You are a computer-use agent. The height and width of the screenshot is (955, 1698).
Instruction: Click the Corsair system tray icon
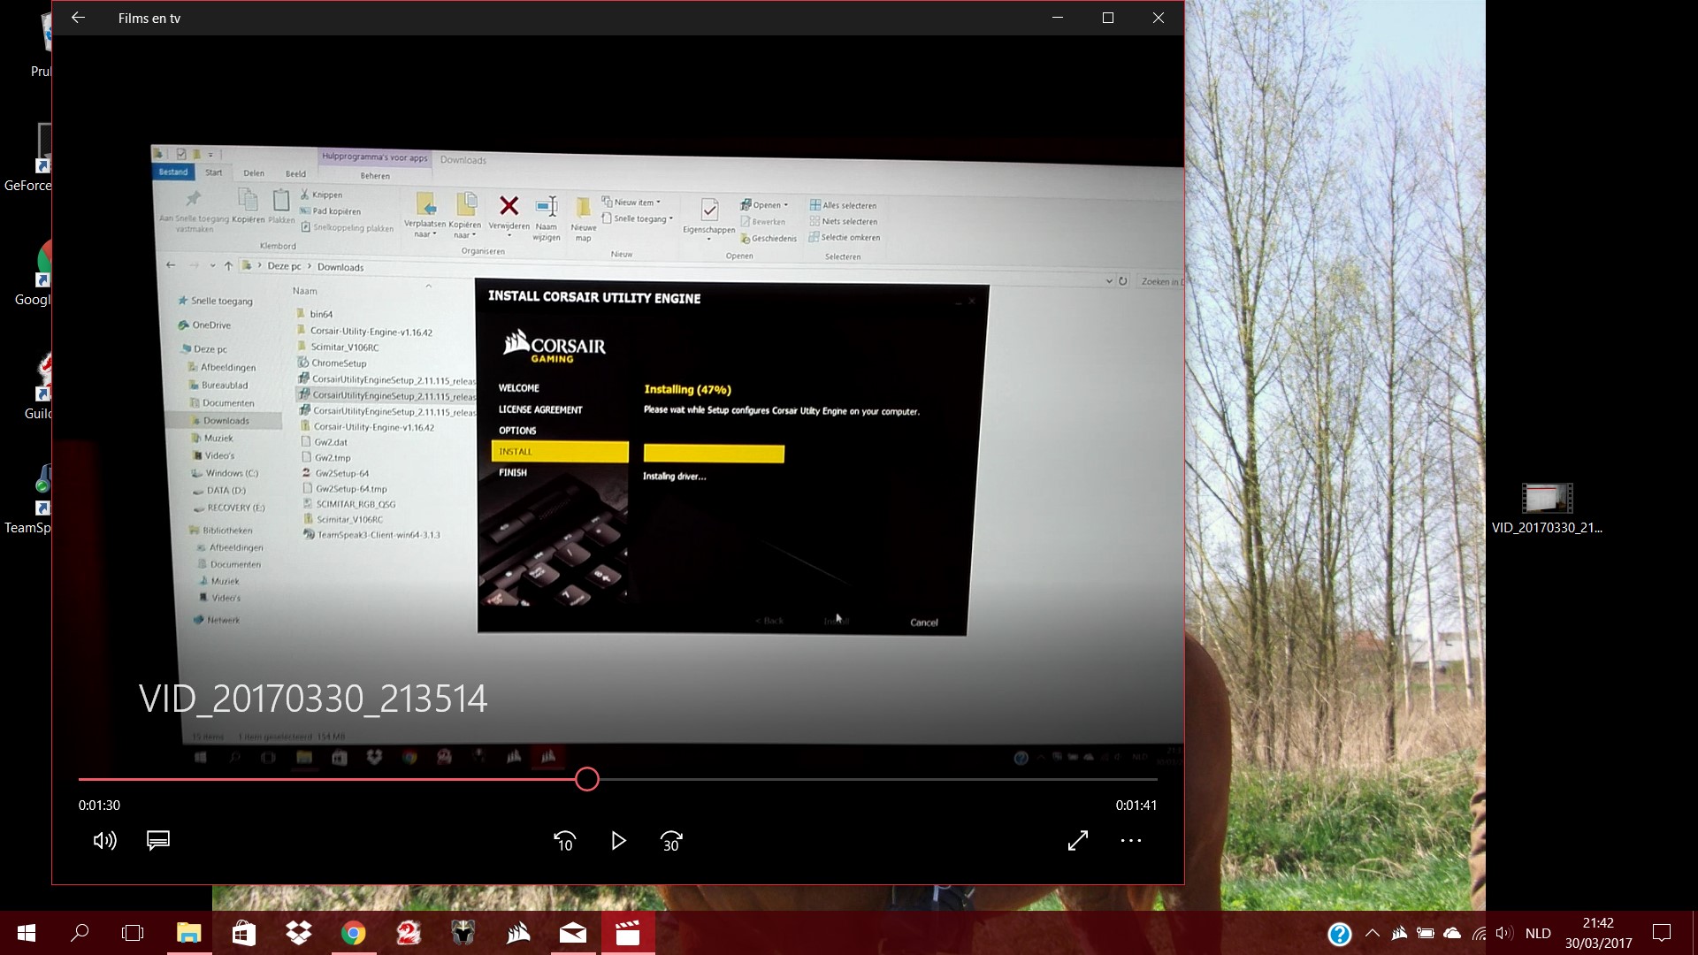click(1399, 933)
